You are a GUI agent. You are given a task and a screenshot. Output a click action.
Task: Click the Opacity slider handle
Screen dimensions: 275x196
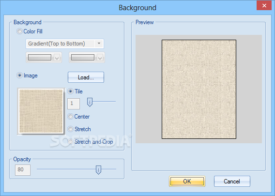coord(99,170)
